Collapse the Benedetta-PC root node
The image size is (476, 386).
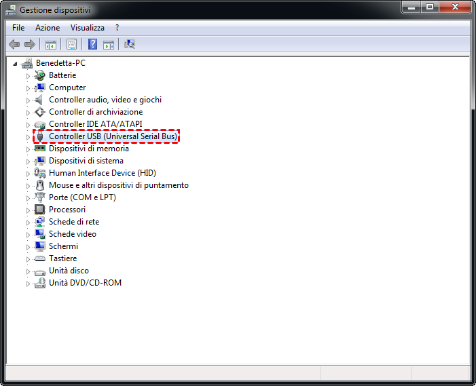(x=15, y=64)
